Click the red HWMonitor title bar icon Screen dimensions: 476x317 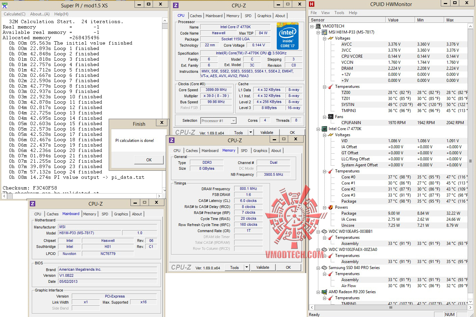coord(312,4)
